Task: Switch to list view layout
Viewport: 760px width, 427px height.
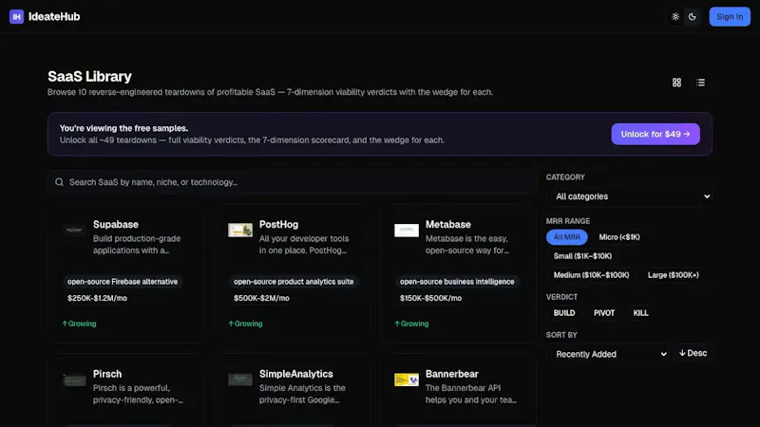Action: click(x=700, y=83)
